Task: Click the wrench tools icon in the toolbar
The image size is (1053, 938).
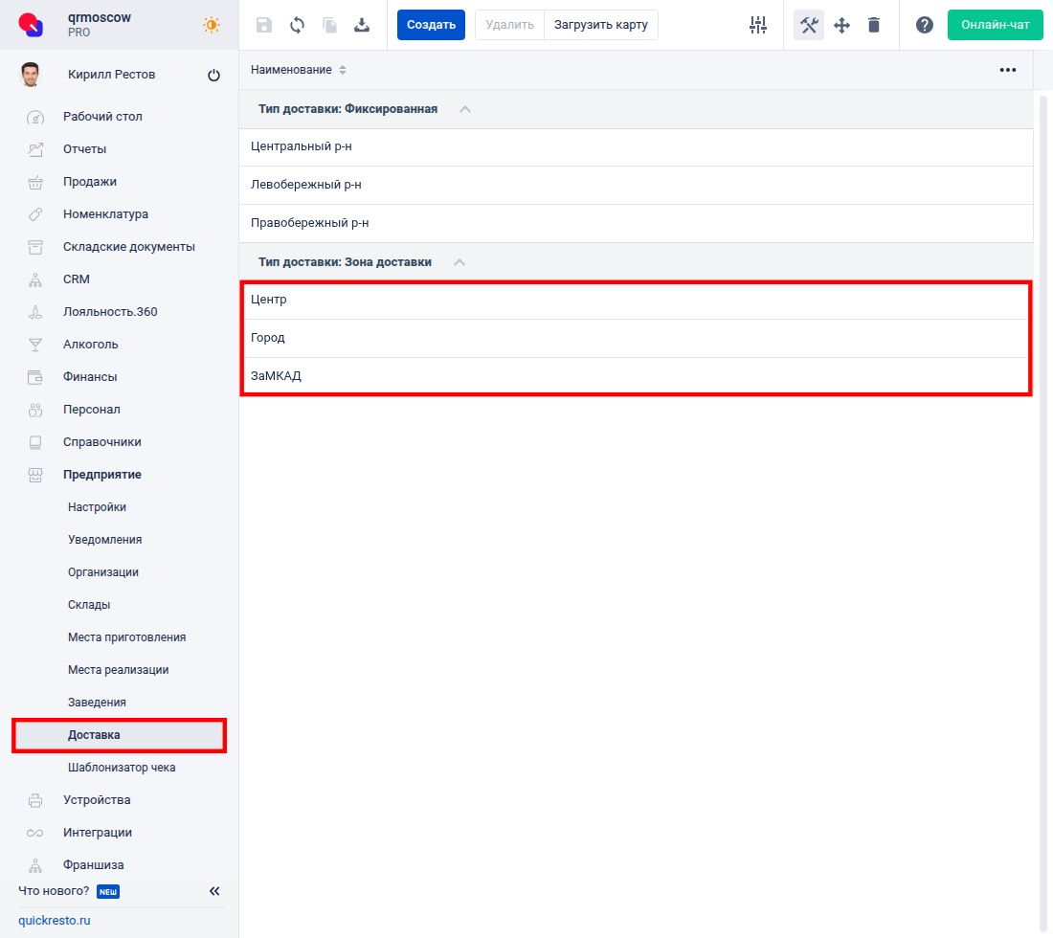Action: (809, 25)
